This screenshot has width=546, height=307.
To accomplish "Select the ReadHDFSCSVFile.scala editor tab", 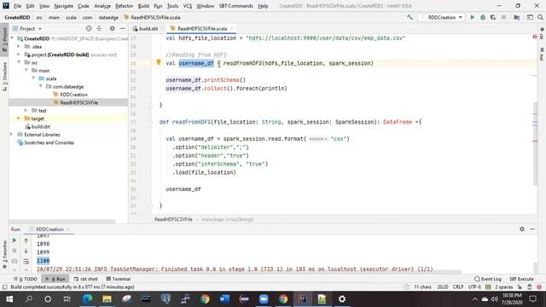I will click(x=201, y=28).
